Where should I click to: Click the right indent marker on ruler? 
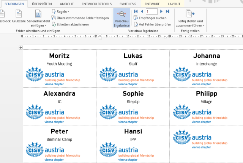point(165,37)
